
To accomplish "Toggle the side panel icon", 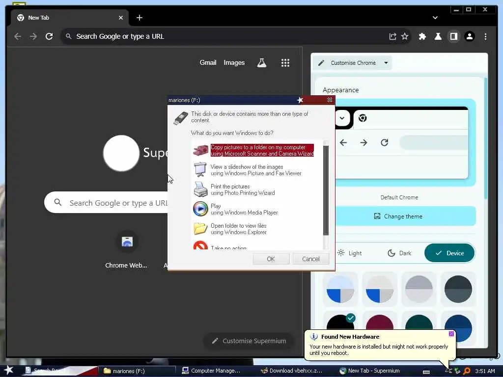I will pyautogui.click(x=453, y=36).
